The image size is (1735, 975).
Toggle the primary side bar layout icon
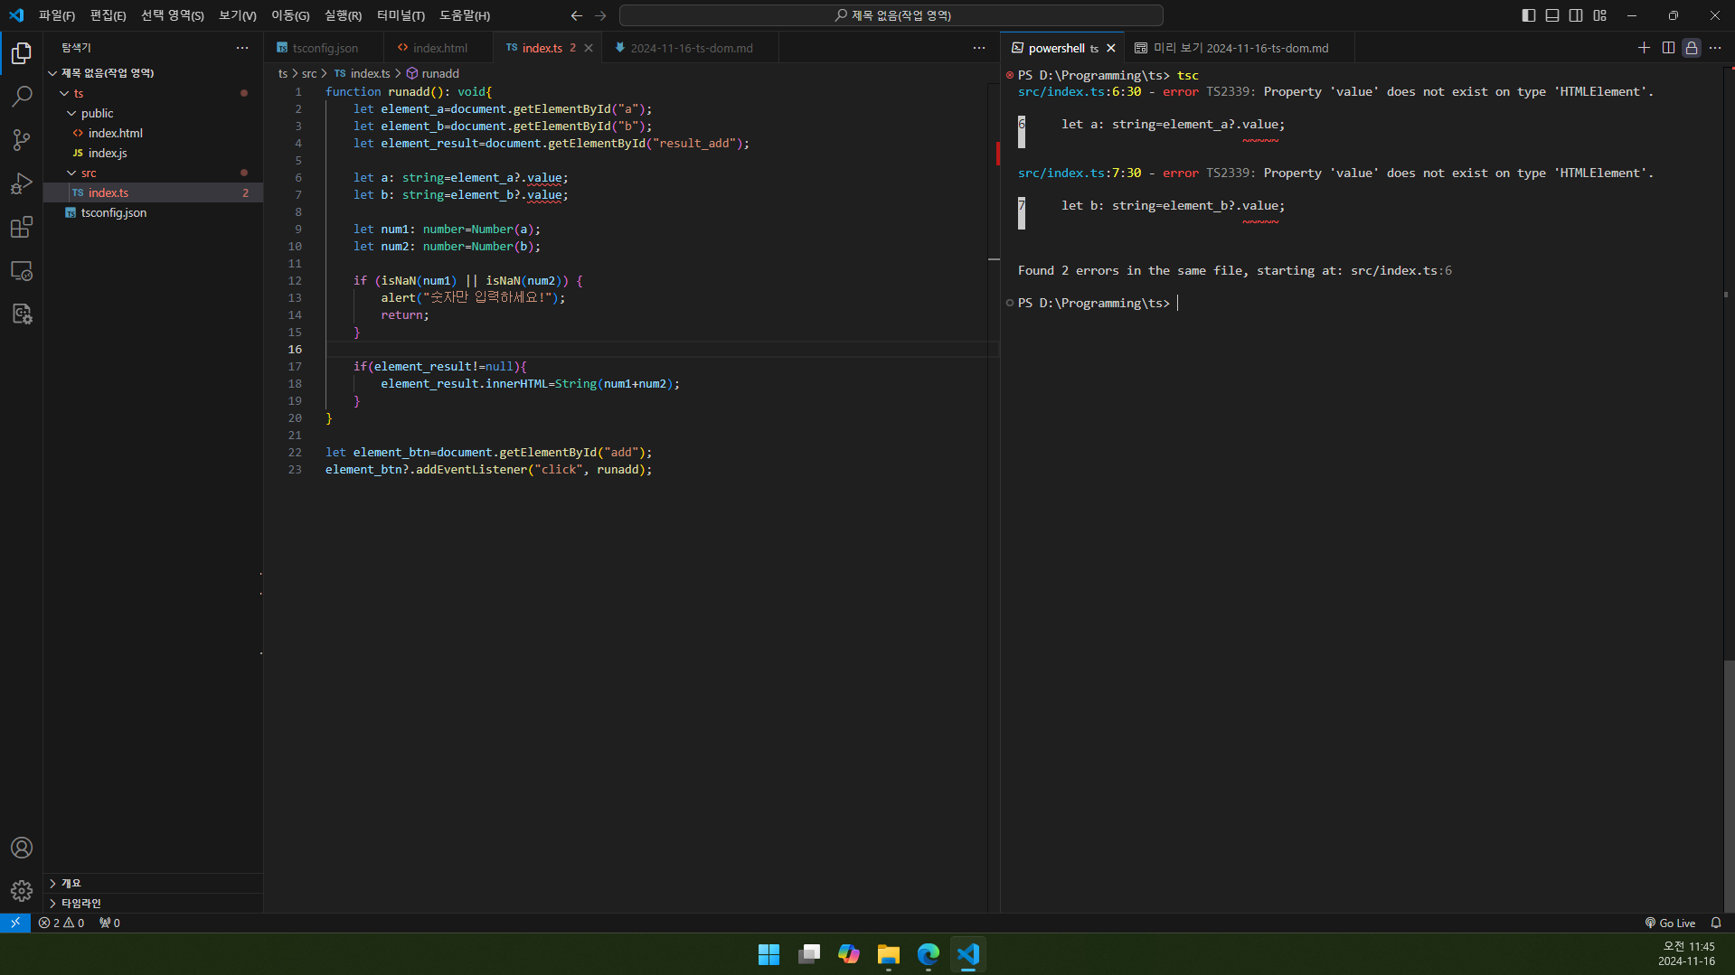(x=1529, y=15)
